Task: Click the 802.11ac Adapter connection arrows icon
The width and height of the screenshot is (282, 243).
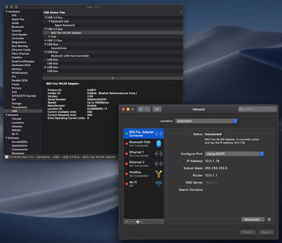Action: coord(159,134)
